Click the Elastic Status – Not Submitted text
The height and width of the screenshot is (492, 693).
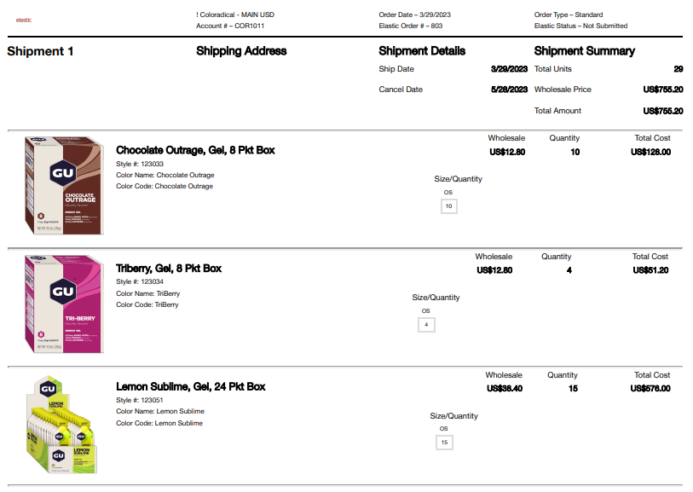point(580,26)
